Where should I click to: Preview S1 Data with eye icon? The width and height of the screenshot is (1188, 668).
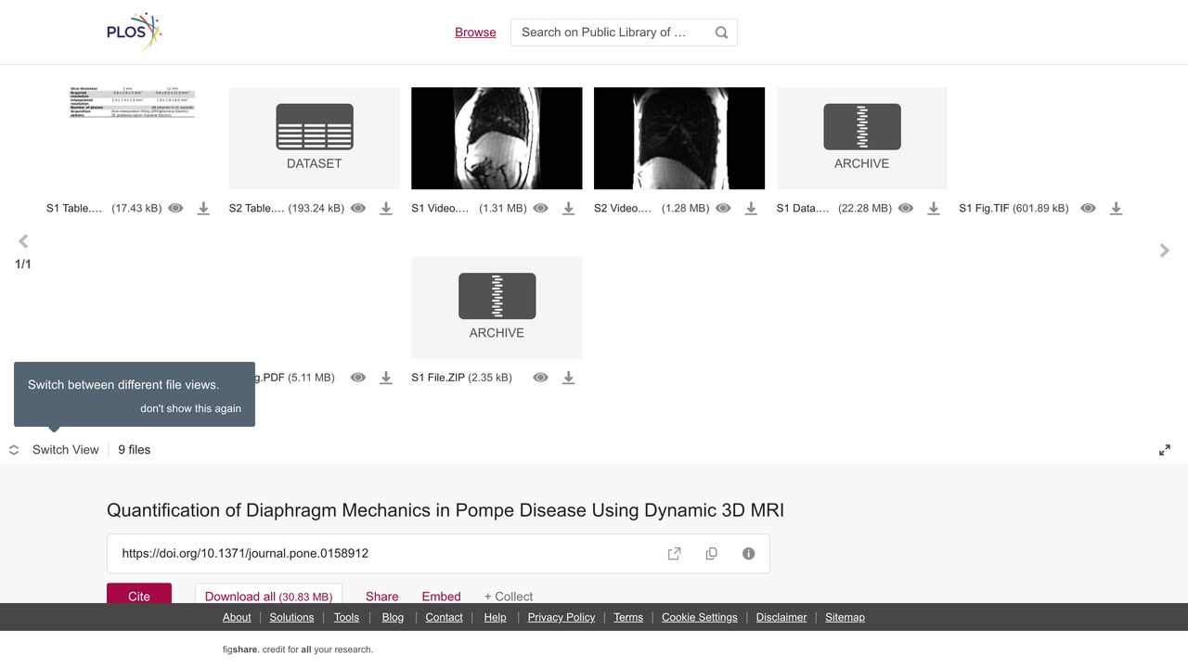(x=906, y=209)
